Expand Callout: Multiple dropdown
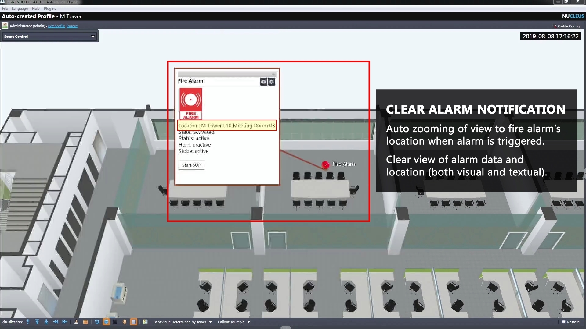 [x=234, y=322]
